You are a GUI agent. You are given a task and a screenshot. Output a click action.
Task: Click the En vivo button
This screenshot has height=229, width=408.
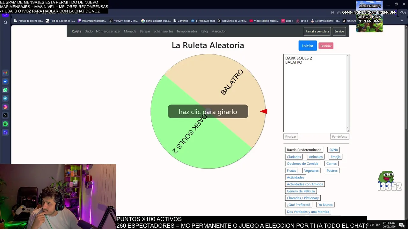click(x=339, y=31)
